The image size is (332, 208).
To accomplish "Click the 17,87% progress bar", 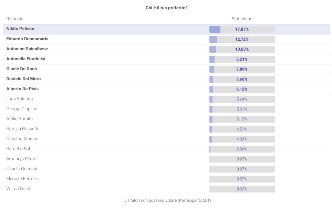I will pyautogui.click(x=242, y=29).
